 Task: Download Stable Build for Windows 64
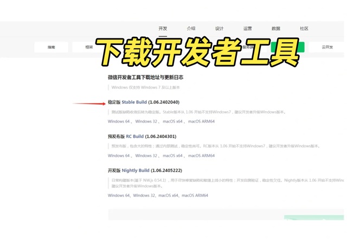[119, 122]
